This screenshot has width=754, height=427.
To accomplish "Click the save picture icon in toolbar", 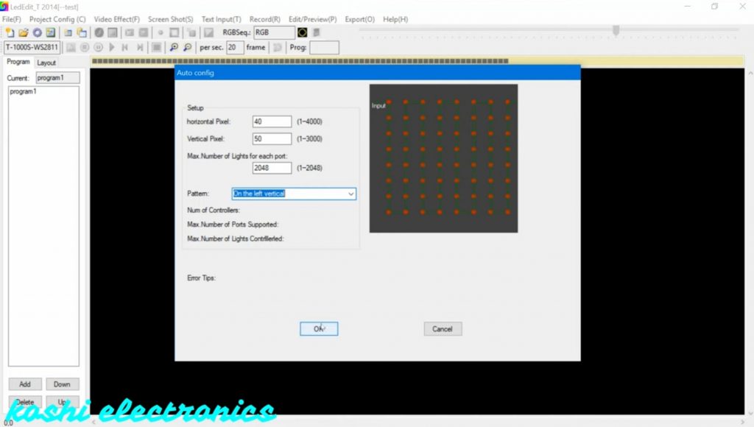I will pos(50,32).
